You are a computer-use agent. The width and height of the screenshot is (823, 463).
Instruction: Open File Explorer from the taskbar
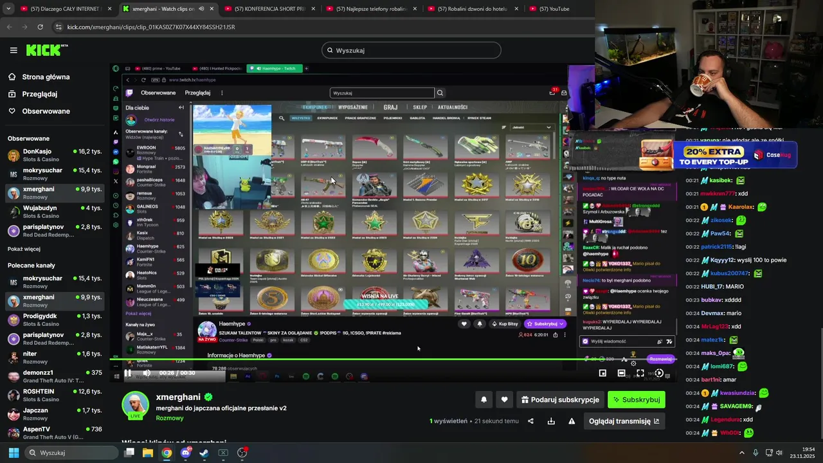(148, 453)
